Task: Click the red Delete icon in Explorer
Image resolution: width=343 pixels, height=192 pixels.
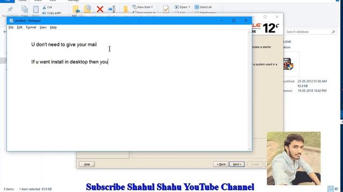Action: [x=100, y=9]
